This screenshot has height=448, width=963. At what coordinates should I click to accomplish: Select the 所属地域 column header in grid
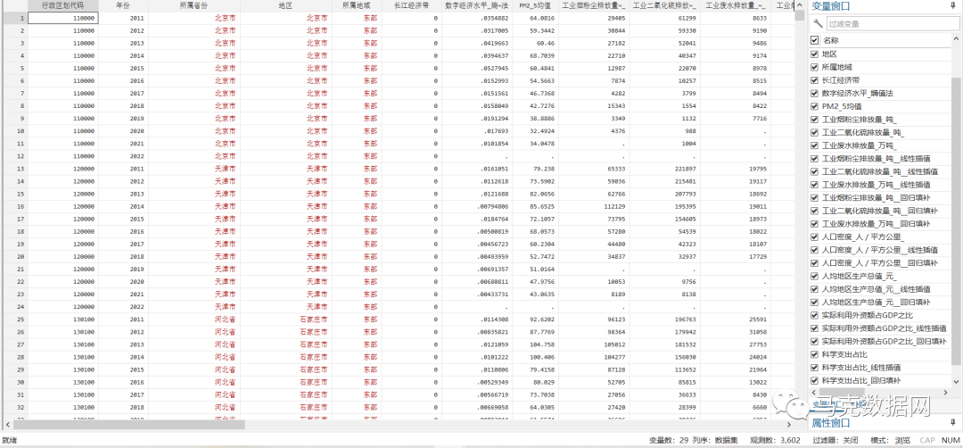click(356, 5)
